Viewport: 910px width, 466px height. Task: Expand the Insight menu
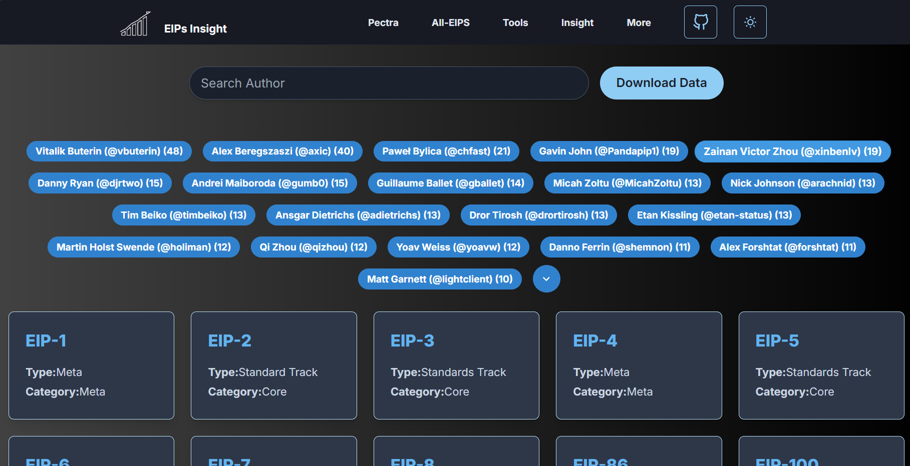coord(577,22)
